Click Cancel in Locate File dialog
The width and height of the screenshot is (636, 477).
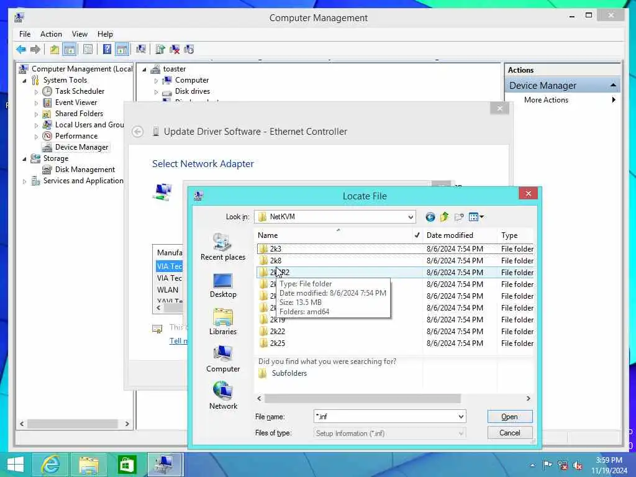(509, 433)
